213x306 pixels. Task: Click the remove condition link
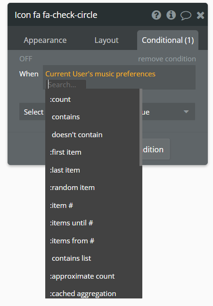(167, 59)
